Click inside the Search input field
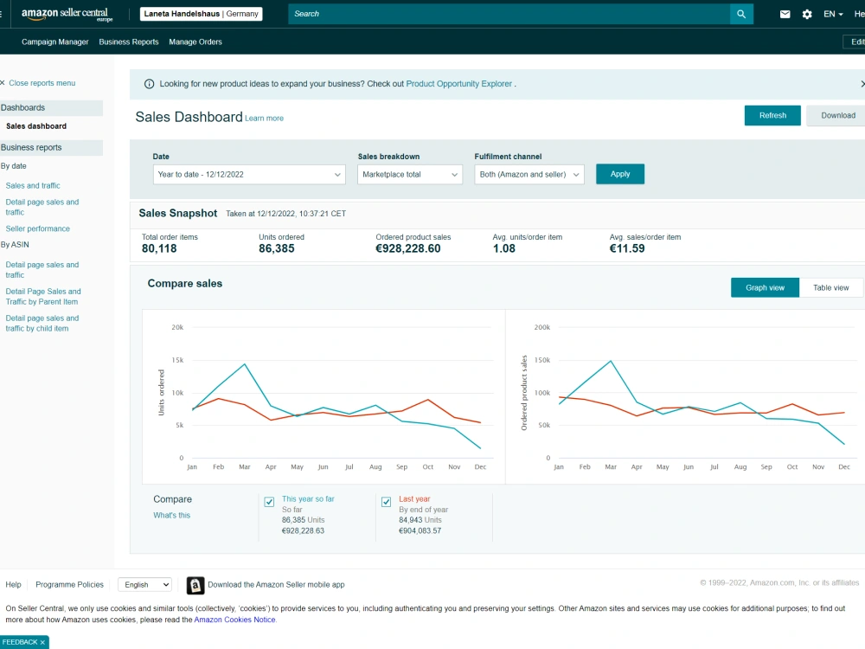 [509, 14]
